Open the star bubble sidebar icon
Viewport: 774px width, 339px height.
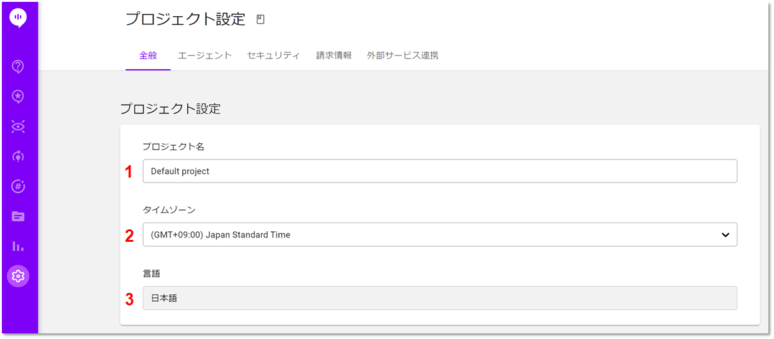[x=18, y=96]
